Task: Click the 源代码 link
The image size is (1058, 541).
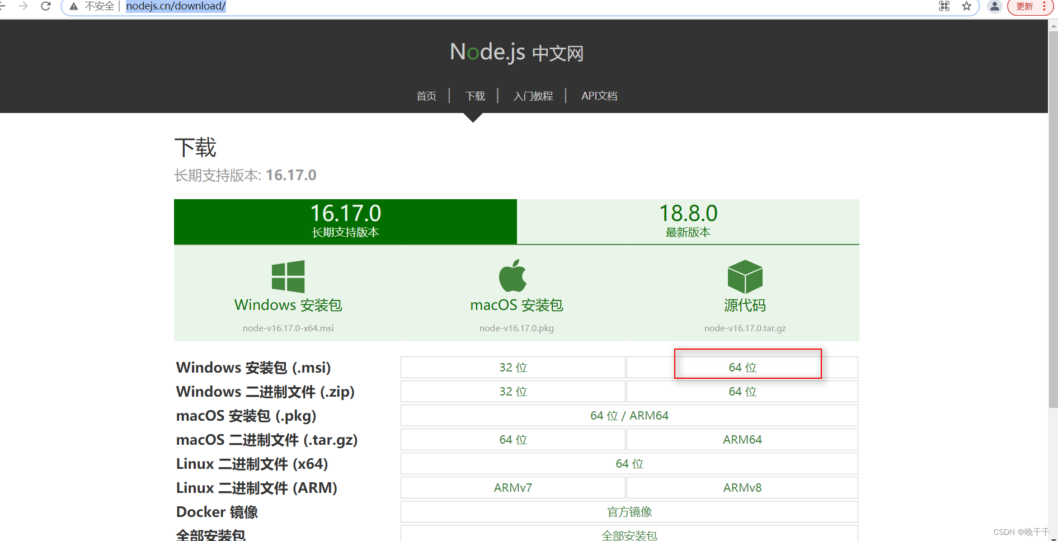Action: coord(745,305)
